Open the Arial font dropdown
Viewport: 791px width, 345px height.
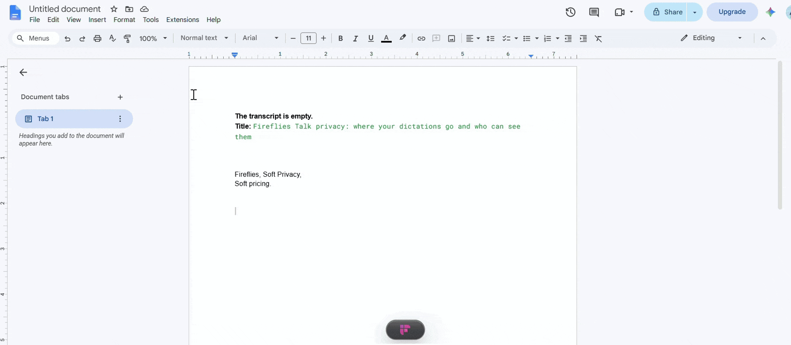coord(260,38)
